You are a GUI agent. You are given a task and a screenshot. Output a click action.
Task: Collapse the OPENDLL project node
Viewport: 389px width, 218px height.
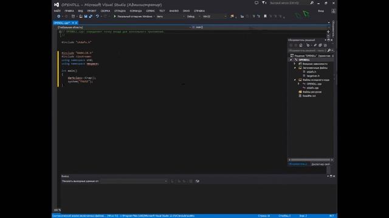click(291, 60)
